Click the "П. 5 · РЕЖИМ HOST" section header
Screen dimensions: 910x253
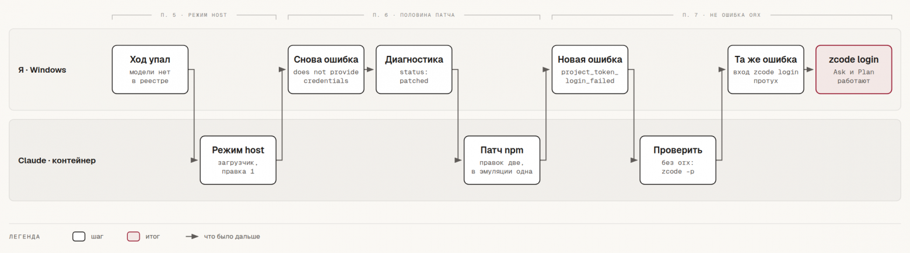pos(194,15)
